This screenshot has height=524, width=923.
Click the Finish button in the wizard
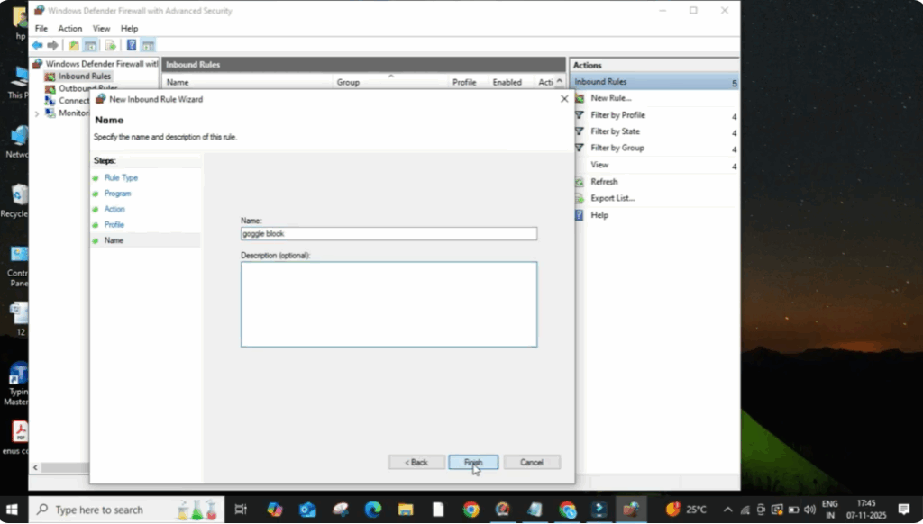tap(472, 462)
